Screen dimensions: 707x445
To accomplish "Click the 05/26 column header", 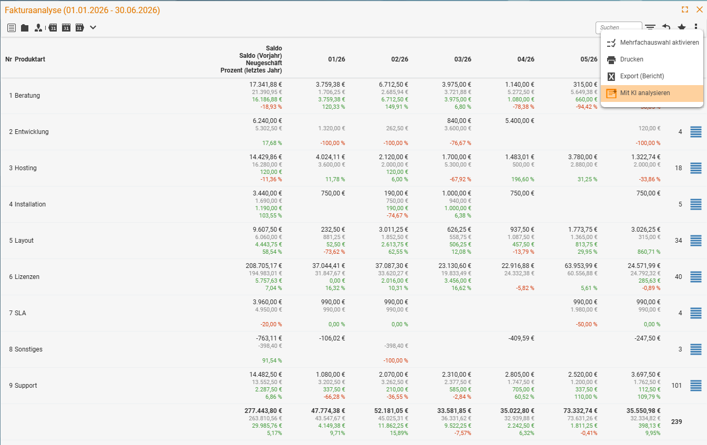I will coord(589,59).
